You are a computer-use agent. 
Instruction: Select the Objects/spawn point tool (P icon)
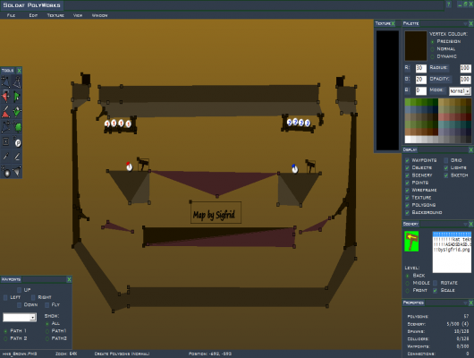pyautogui.click(x=17, y=141)
